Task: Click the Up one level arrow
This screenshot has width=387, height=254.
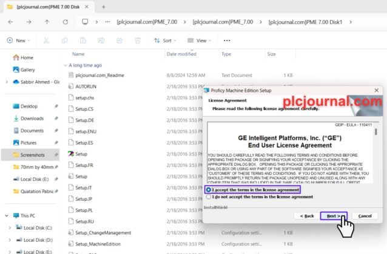Action: pyautogui.click(x=46, y=22)
